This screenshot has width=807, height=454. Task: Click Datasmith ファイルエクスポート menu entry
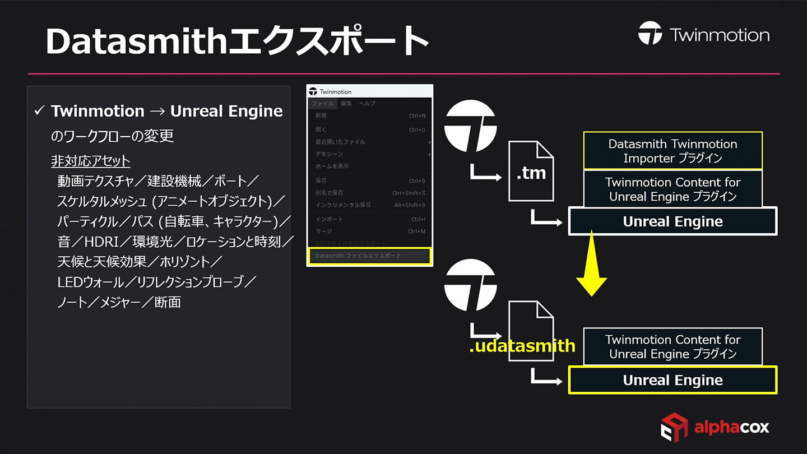coord(369,256)
